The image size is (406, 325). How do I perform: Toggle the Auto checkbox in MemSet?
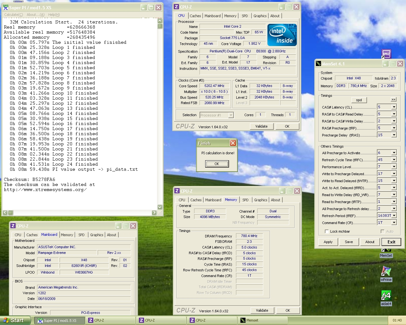383,231
